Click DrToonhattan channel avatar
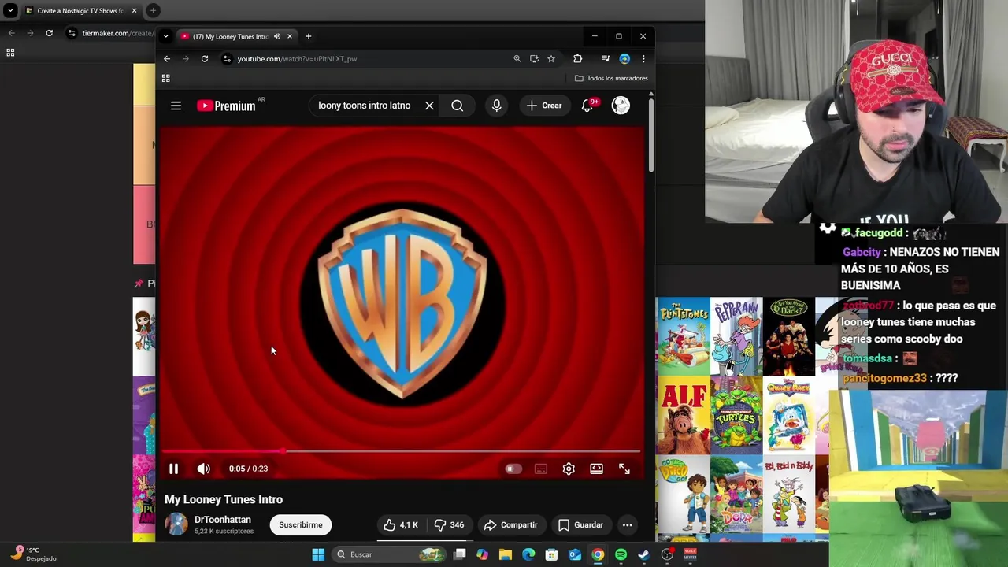Screen dimensions: 1008x567 pos(176,524)
